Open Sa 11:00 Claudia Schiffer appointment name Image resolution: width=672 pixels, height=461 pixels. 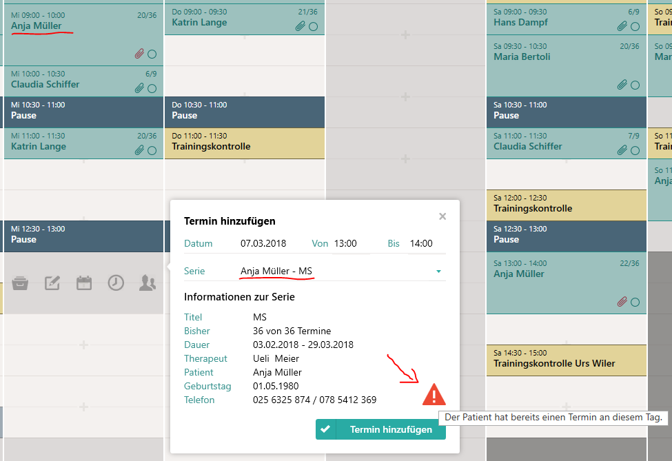point(528,146)
